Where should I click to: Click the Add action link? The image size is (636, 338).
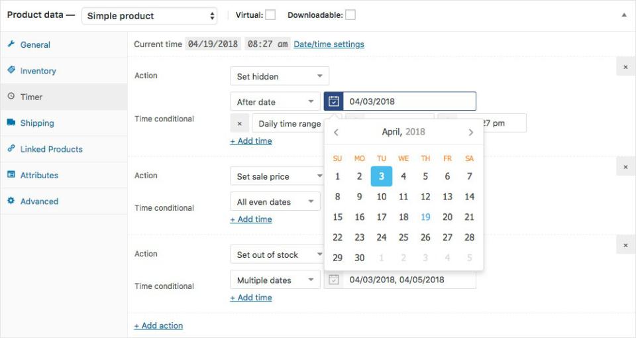pyautogui.click(x=158, y=325)
